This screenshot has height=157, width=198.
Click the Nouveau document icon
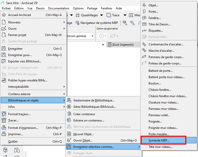point(4,22)
